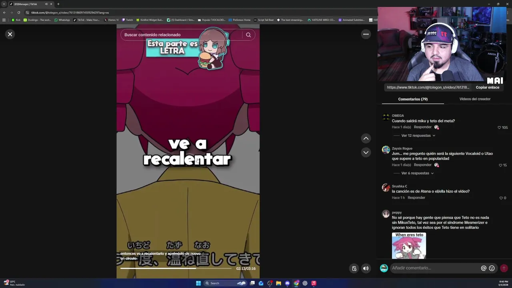Screen dimensions: 512x288
Task: Toggle the auto-scroll button beside volume
Action: [354, 268]
